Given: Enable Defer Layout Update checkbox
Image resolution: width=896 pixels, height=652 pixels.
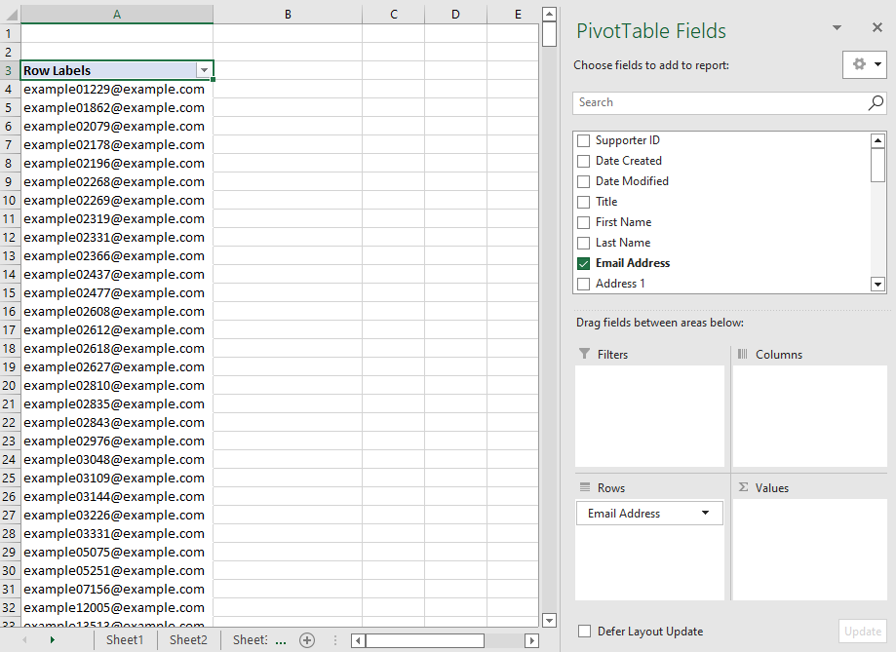Looking at the screenshot, I should pos(584,632).
